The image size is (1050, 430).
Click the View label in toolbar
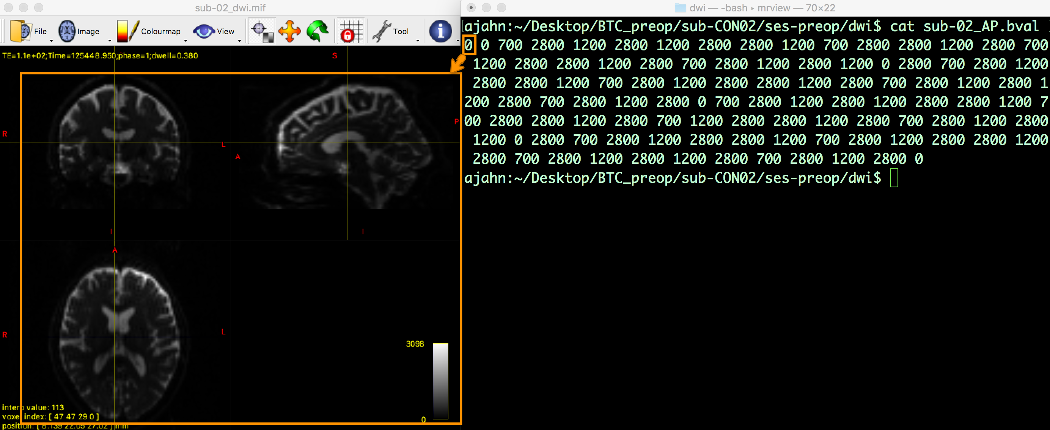pyautogui.click(x=225, y=31)
